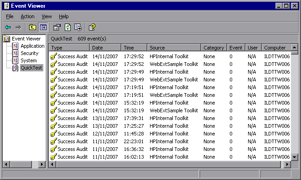
Task: Click the Security log icon
Action: [15, 53]
